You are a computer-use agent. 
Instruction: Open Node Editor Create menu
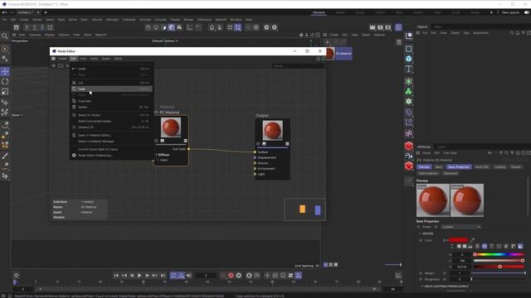coord(62,59)
